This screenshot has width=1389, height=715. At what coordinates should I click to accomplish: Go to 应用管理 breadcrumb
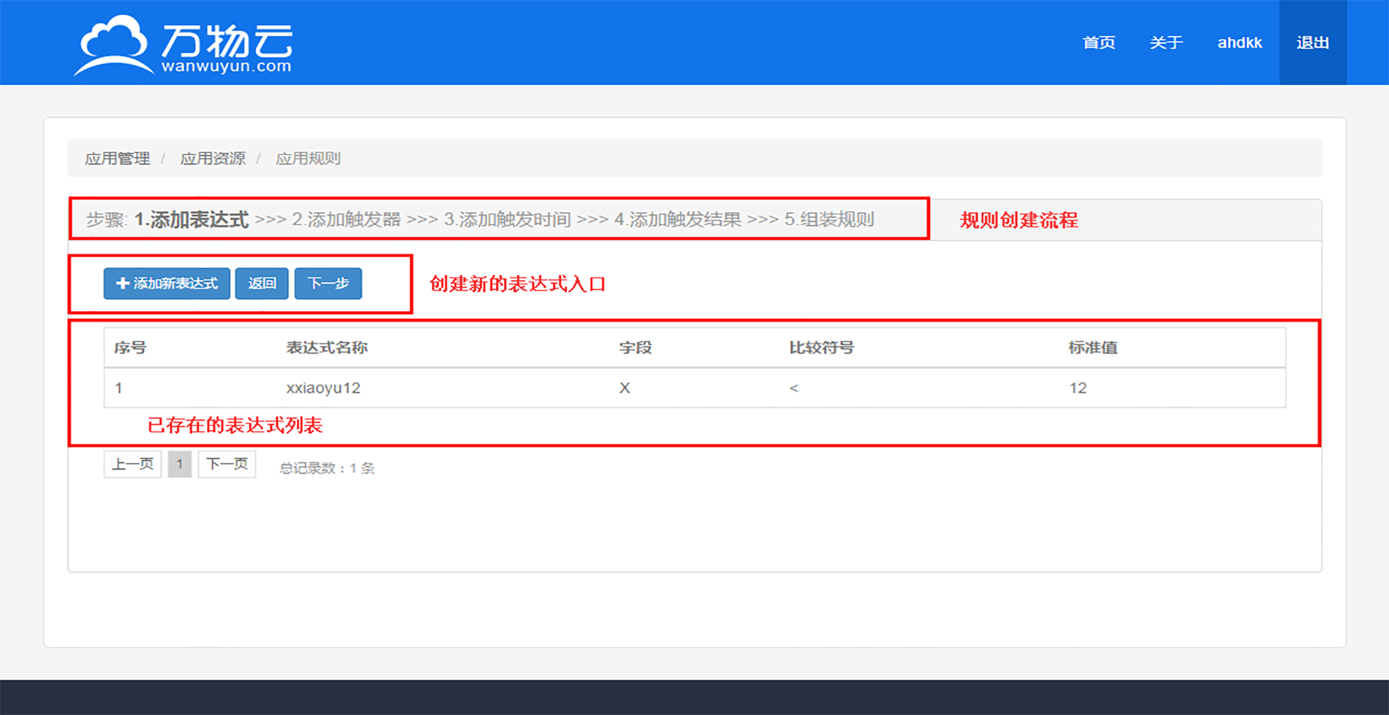[117, 159]
